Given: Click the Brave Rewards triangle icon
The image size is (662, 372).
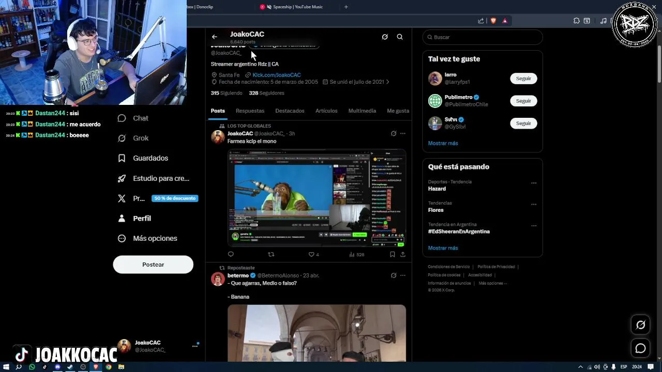Looking at the screenshot, I should (505, 21).
